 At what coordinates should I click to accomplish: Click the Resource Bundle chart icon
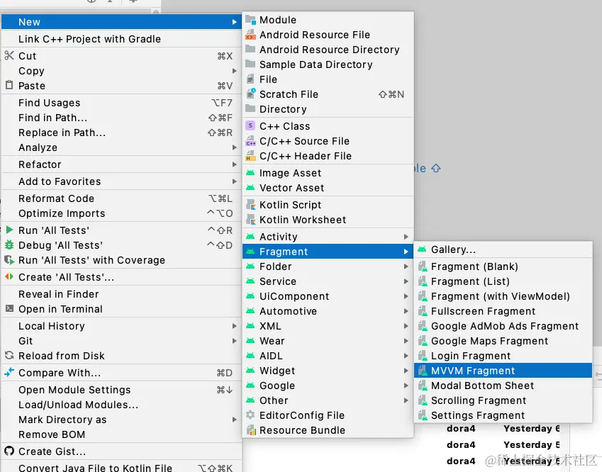pyautogui.click(x=250, y=430)
